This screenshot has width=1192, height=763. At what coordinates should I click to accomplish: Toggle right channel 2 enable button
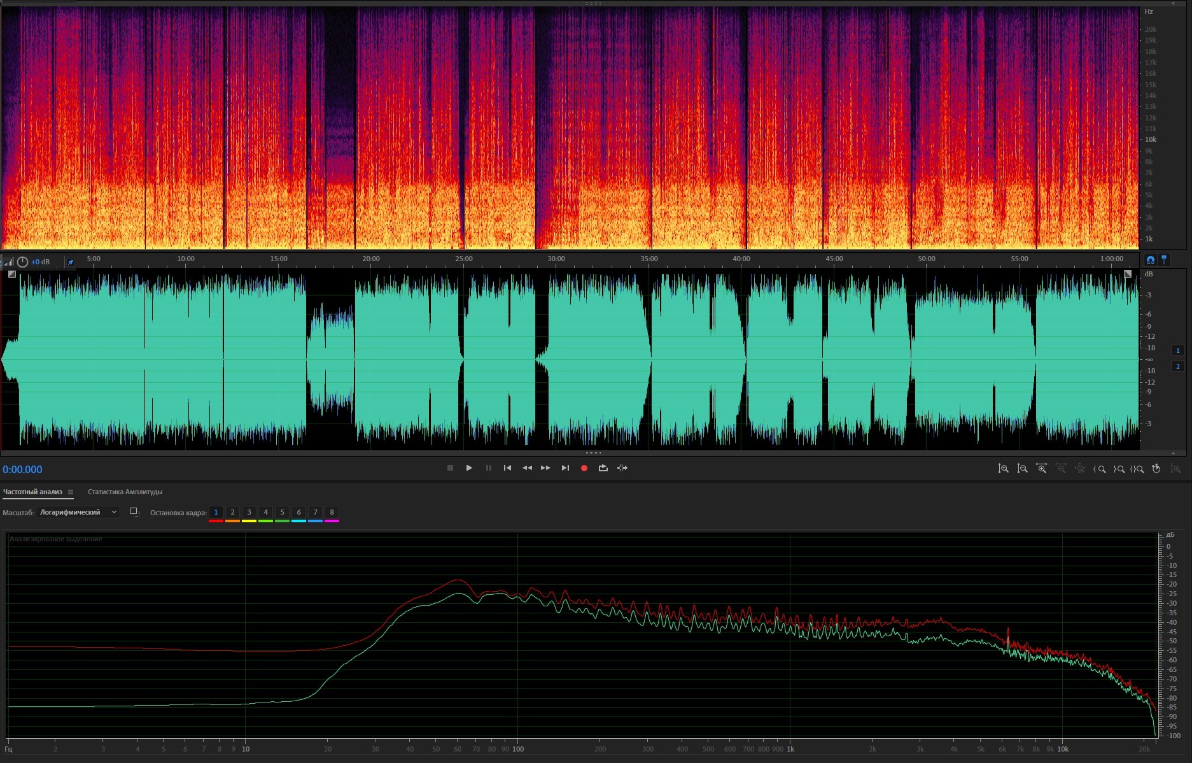point(1177,366)
